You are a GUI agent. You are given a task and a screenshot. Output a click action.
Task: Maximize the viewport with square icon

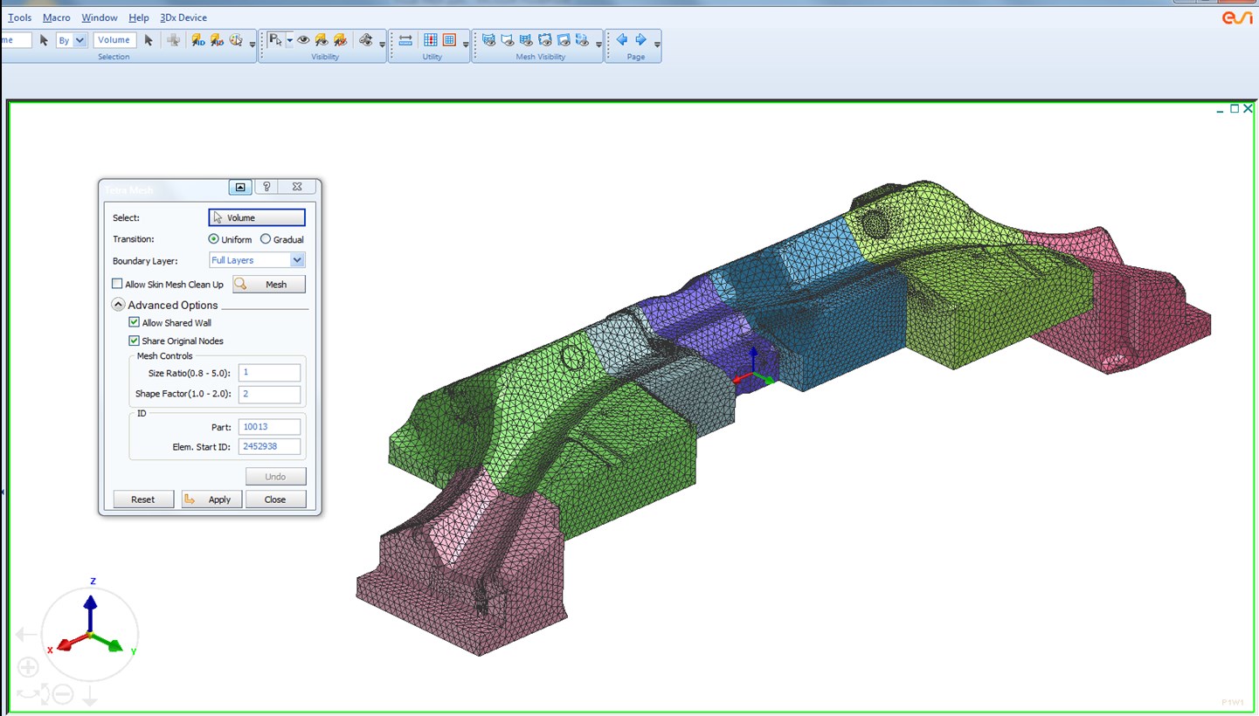click(x=1235, y=109)
